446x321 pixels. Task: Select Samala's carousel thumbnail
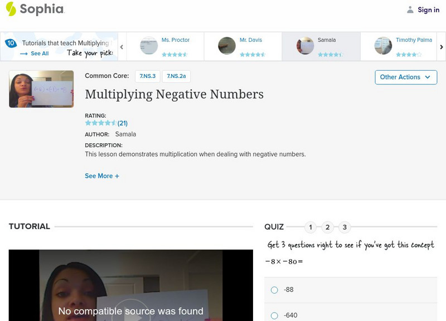coord(305,46)
